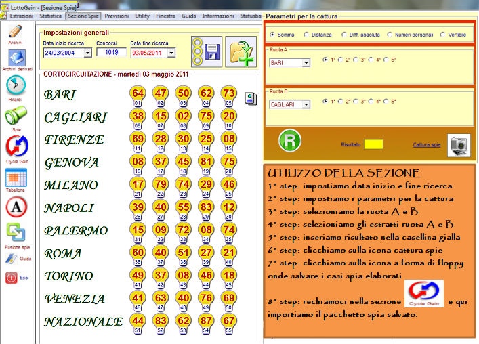The width and height of the screenshot is (479, 344).
Task: Open the Guida sidebar icon
Action: (x=12, y=259)
